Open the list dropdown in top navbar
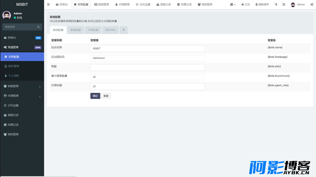The height and width of the screenshot is (177, 316). pyautogui.click(x=233, y=4)
